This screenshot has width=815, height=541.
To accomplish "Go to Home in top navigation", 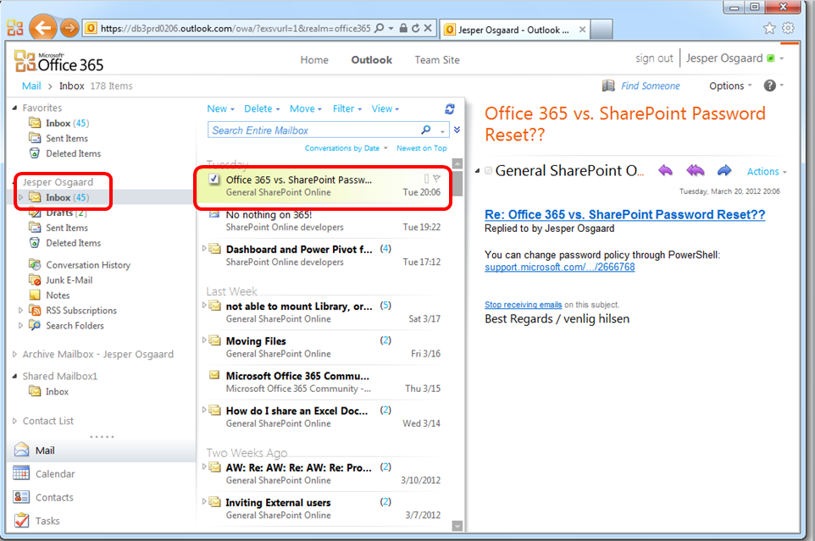I will (x=314, y=60).
